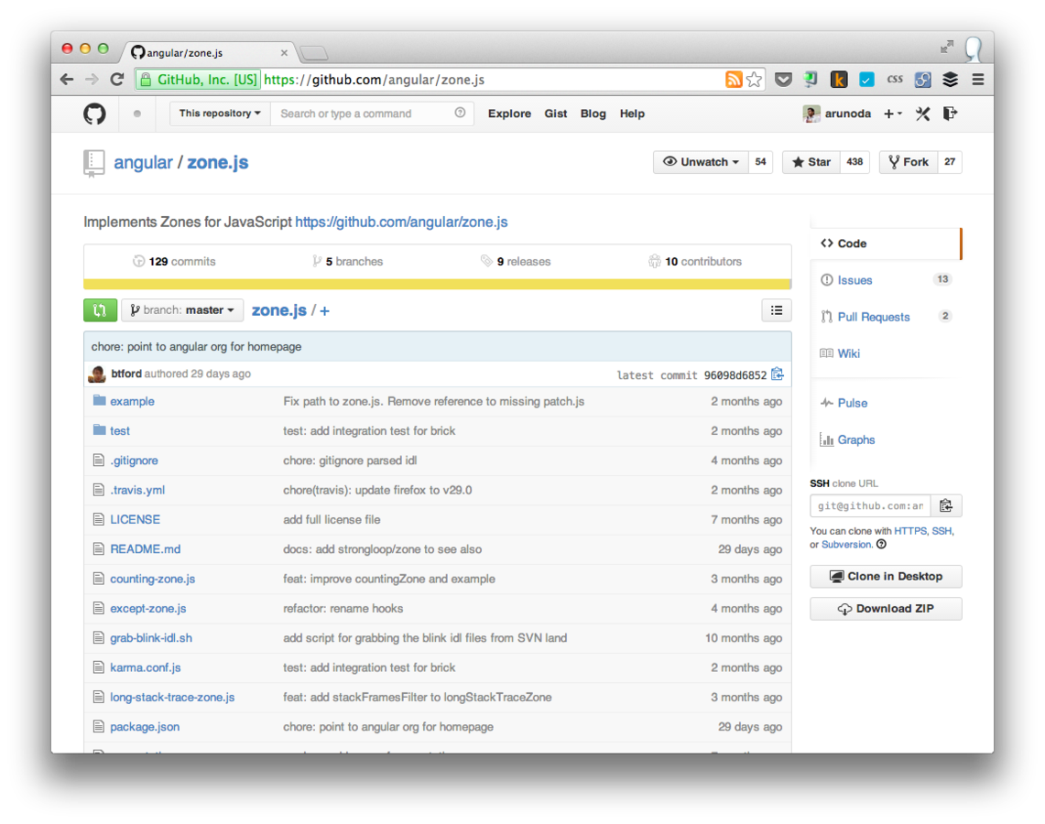Click the Pocket extension icon

tap(784, 80)
